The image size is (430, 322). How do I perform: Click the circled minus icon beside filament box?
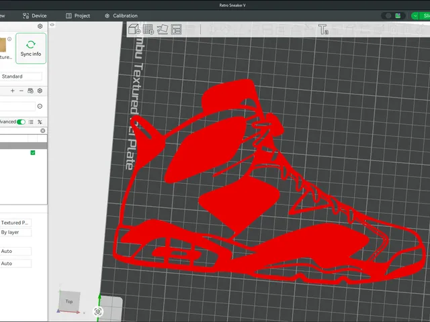pyautogui.click(x=40, y=106)
